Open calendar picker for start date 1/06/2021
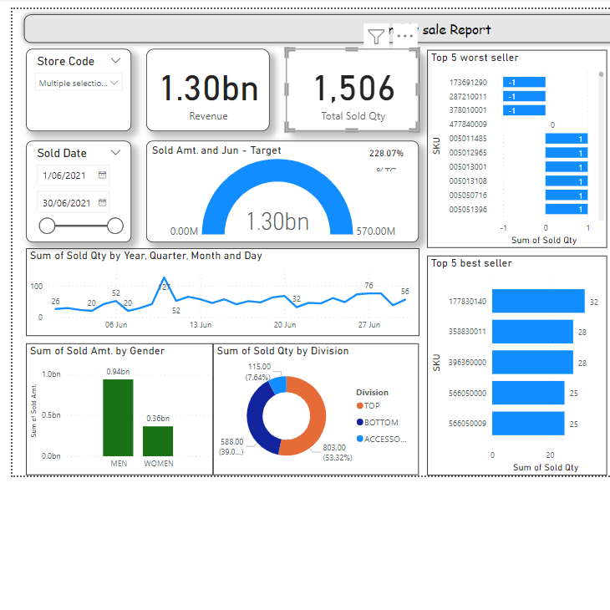The height and width of the screenshot is (610, 610). (x=103, y=175)
